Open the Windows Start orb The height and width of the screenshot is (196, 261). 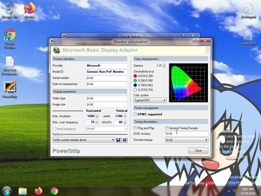point(7,191)
